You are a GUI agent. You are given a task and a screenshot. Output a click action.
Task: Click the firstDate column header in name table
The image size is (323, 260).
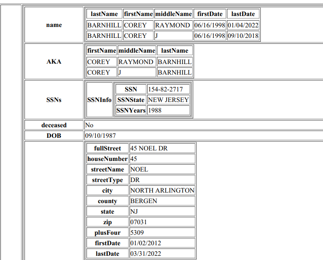pyautogui.click(x=210, y=14)
